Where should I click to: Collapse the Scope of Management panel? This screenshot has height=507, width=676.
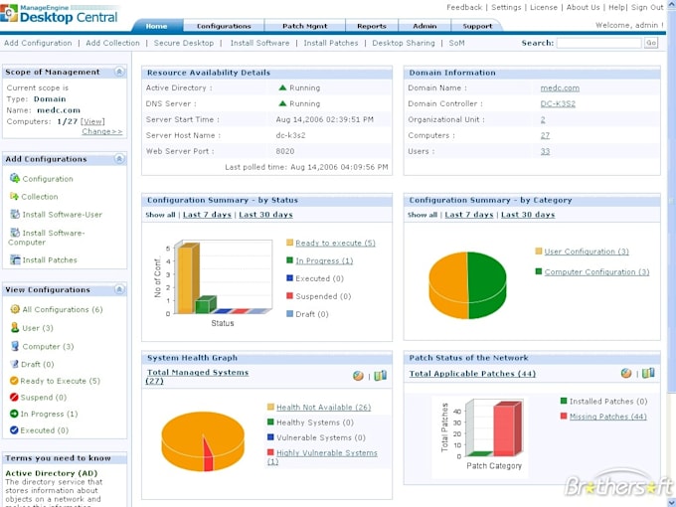pos(119,72)
